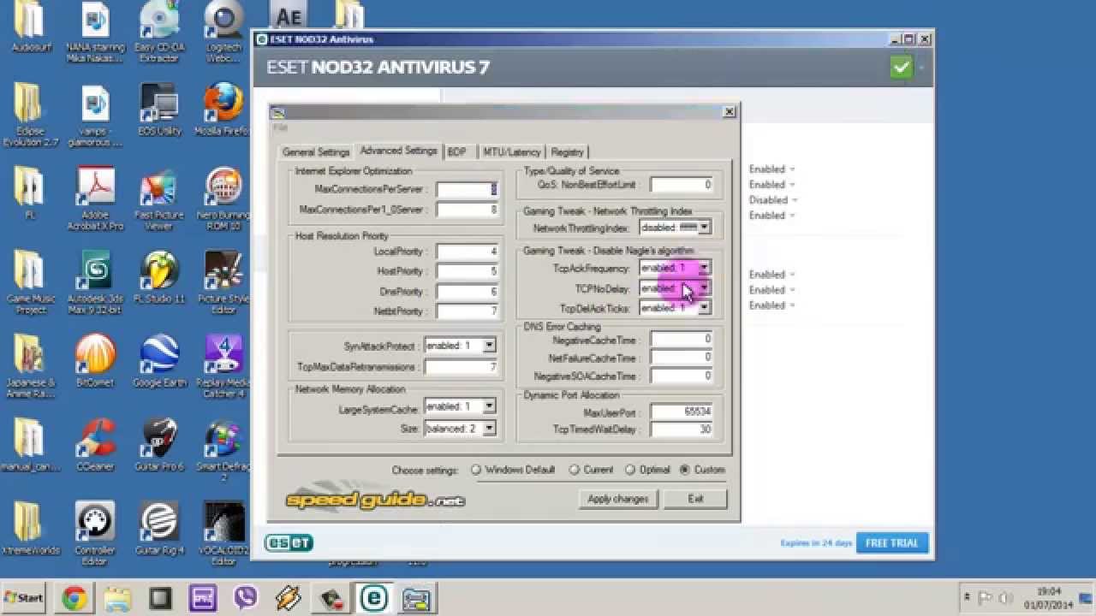The height and width of the screenshot is (616, 1096).
Task: Switch to the Advanced Settings tab
Action: pos(398,151)
